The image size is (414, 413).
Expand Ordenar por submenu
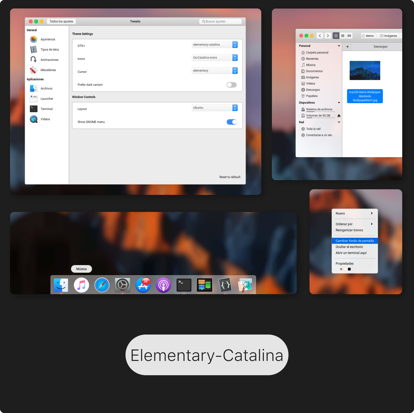(x=355, y=224)
